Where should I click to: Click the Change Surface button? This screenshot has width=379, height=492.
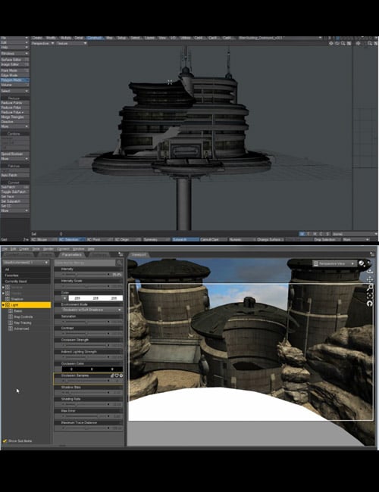tap(270, 239)
